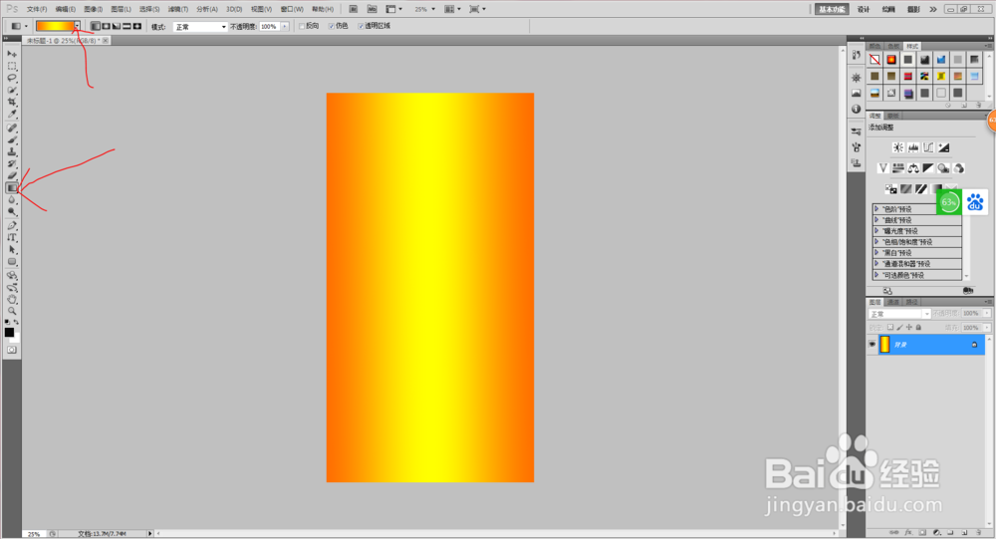The image size is (996, 539).
Task: Choose Reflected Gradient type in options bar
Action: tap(126, 26)
